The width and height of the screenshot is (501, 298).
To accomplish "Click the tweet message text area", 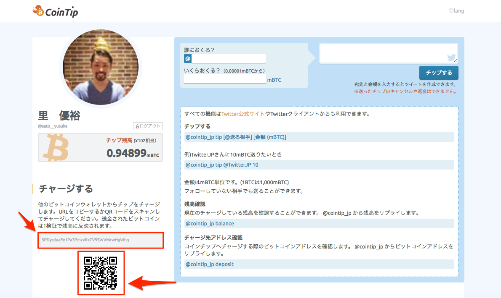I will point(389,53).
